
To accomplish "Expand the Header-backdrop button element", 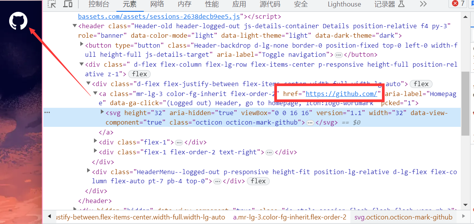I will [82, 45].
